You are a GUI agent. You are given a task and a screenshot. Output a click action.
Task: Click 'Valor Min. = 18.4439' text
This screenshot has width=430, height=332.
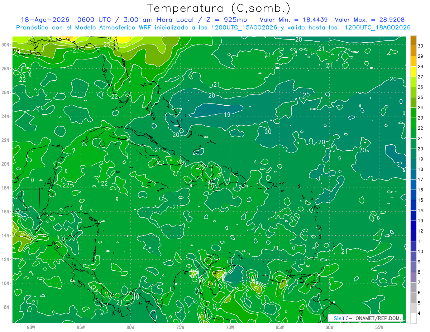pyautogui.click(x=294, y=20)
